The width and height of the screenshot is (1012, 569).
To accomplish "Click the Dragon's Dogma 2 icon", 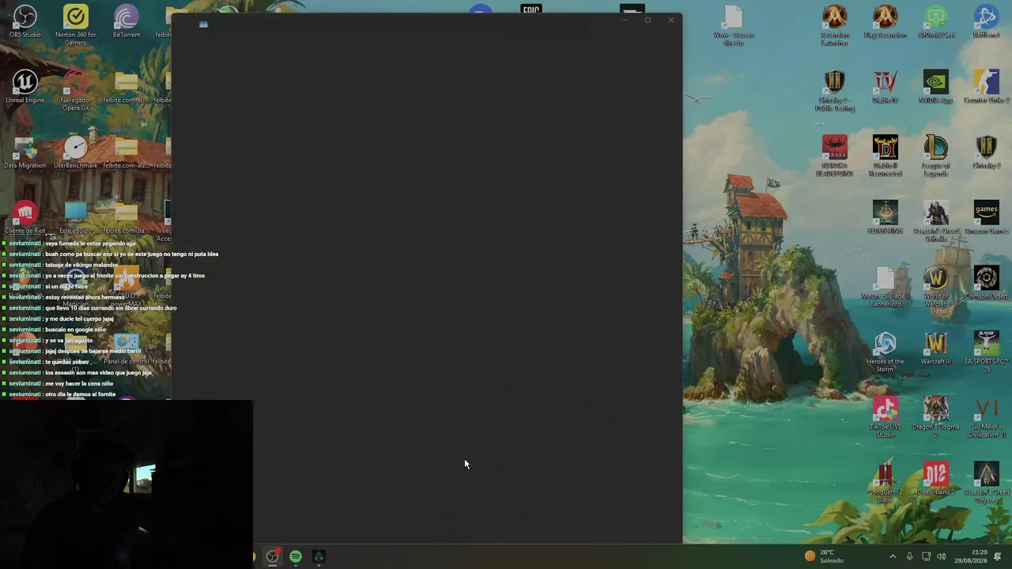I will point(936,417).
